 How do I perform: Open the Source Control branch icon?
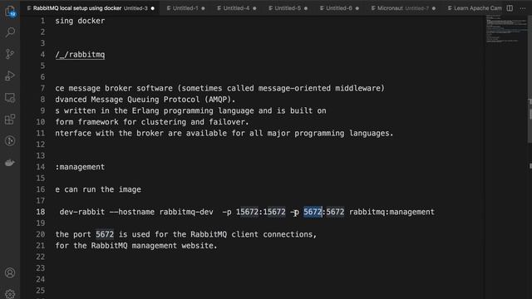tap(10, 54)
